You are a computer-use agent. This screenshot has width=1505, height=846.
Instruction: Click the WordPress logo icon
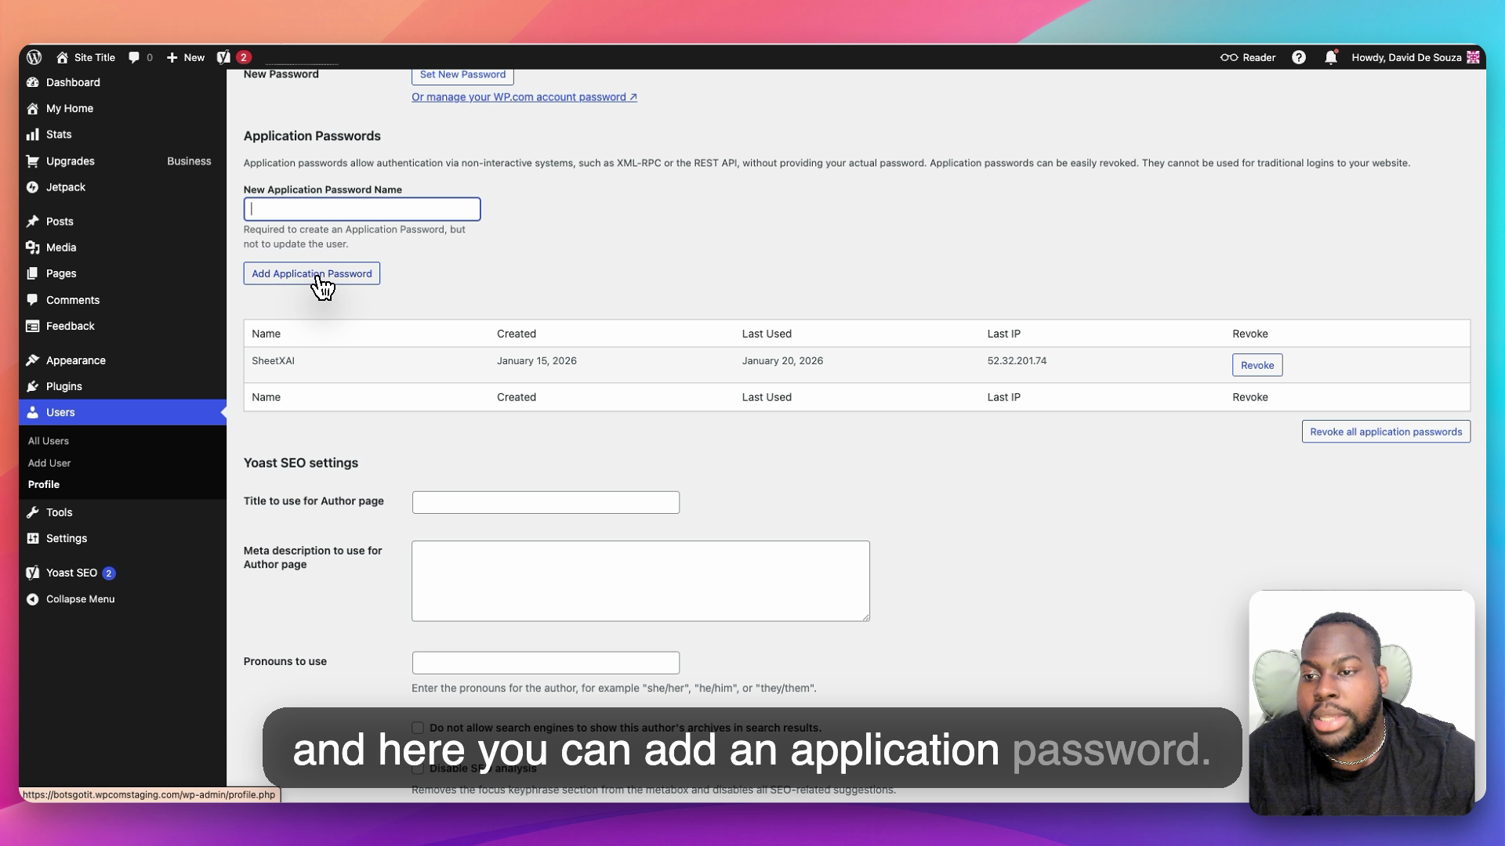pyautogui.click(x=34, y=57)
